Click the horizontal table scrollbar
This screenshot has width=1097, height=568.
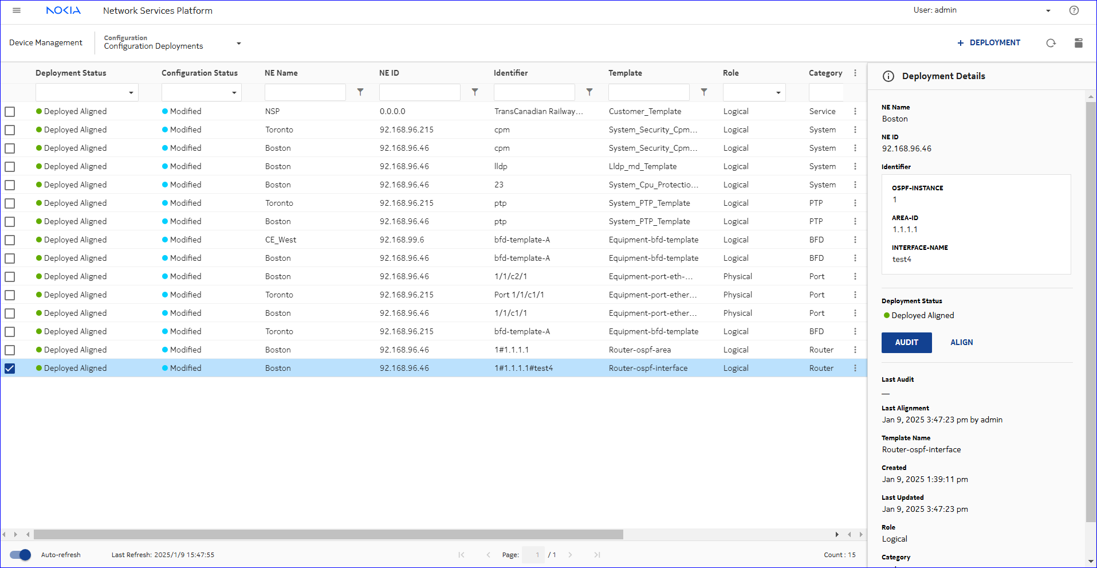328,535
